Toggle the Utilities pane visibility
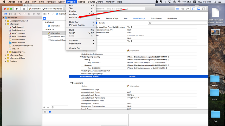Screen dimensions: 225x126 pyautogui.click(x=204, y=9)
